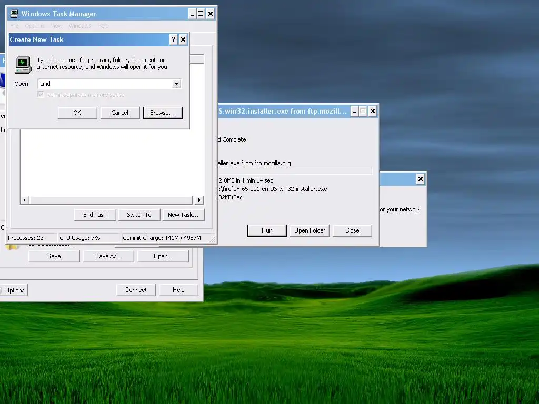Image resolution: width=539 pixels, height=404 pixels.
Task: Click End Task in Task Manager
Action: click(95, 215)
